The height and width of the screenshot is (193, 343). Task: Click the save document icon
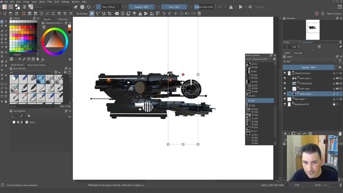pyautogui.click(x=17, y=13)
